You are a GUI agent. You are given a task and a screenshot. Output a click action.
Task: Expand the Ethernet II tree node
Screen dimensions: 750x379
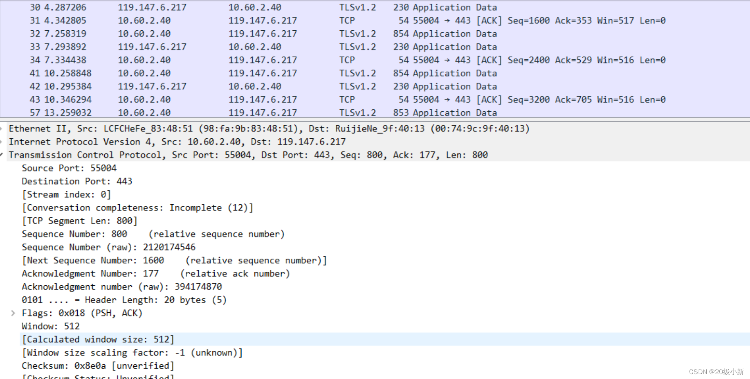click(x=2, y=129)
